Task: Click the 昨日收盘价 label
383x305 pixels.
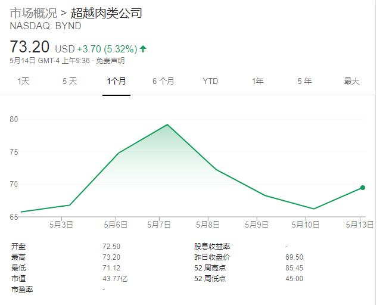Action: point(212,257)
